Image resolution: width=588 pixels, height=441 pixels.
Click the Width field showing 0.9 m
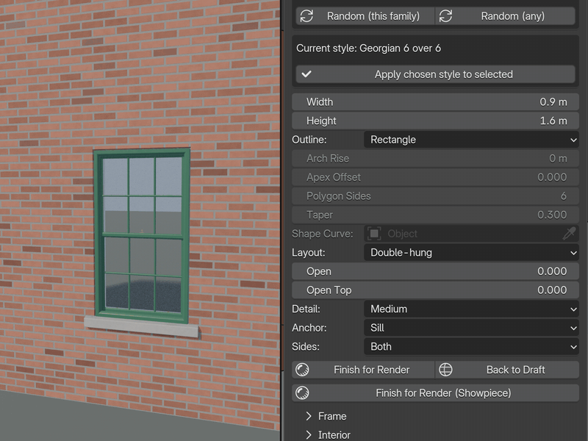(x=435, y=102)
